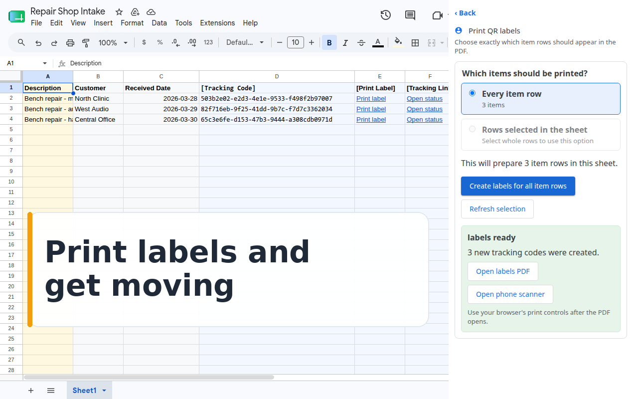The width and height of the screenshot is (638, 399).
Task: Select the Received Date header cell
Action: (x=161, y=88)
